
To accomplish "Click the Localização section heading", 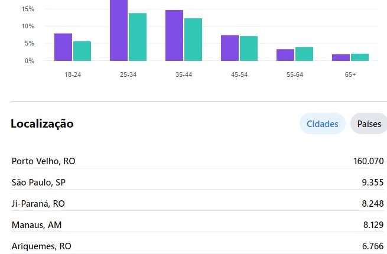I will tap(42, 124).
